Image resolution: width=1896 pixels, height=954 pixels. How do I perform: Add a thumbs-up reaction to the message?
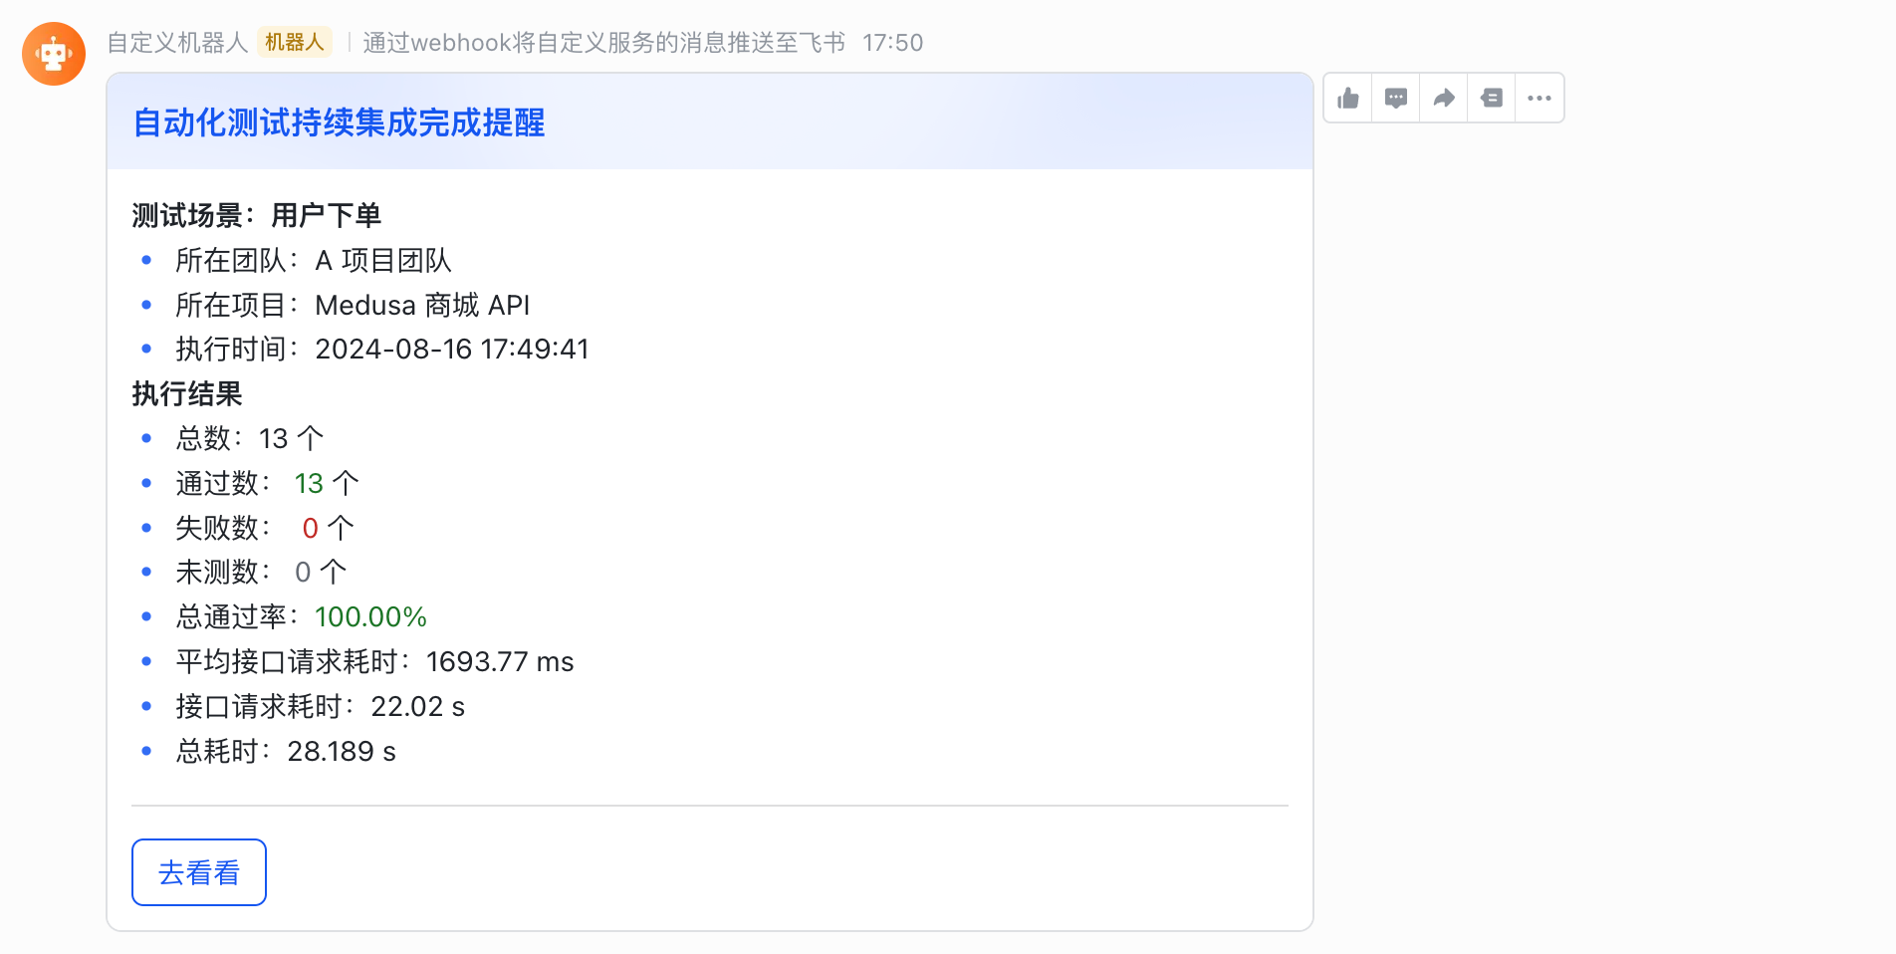(1347, 98)
